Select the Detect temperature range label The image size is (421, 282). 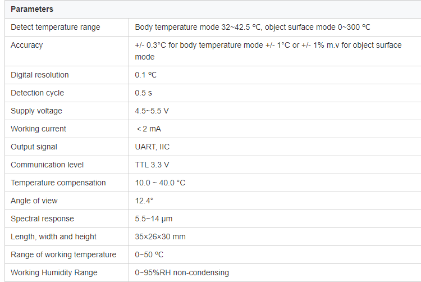click(x=56, y=27)
